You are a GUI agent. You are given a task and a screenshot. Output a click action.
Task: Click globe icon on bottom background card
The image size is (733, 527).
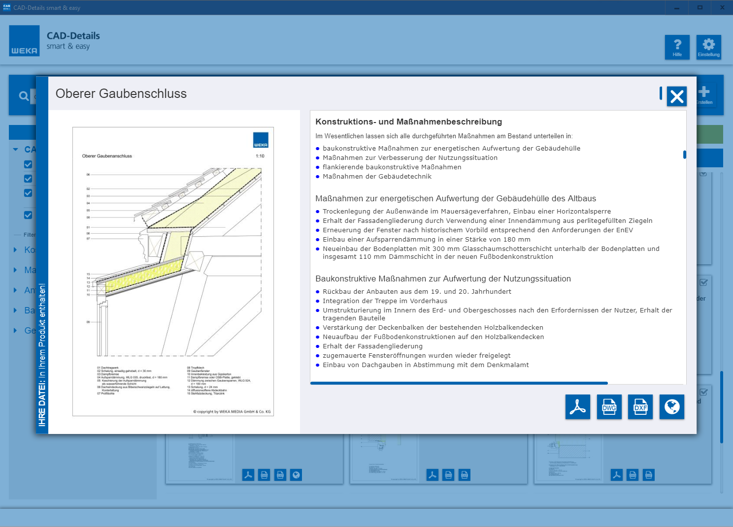click(x=296, y=475)
